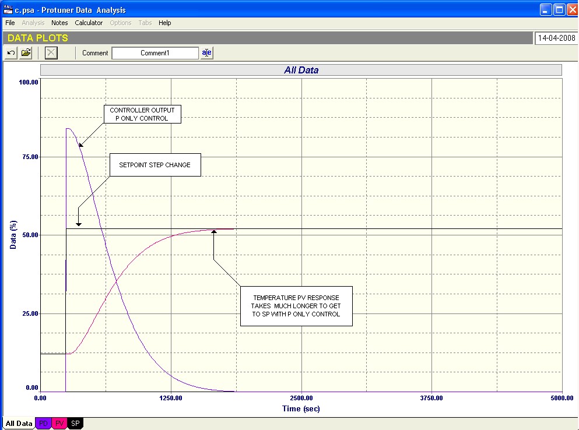The height and width of the screenshot is (430, 579).
Task: Click the 14-04-2008 date field
Action: pyautogui.click(x=556, y=38)
